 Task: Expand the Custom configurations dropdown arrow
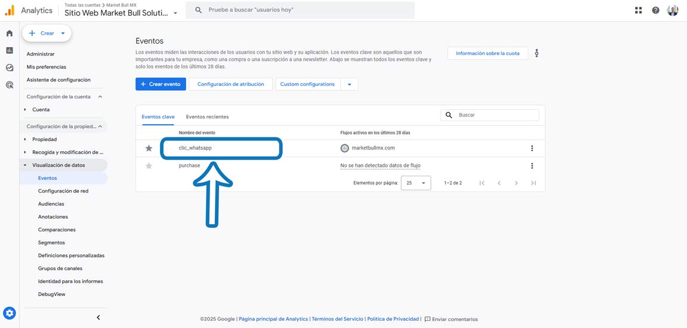[349, 84]
